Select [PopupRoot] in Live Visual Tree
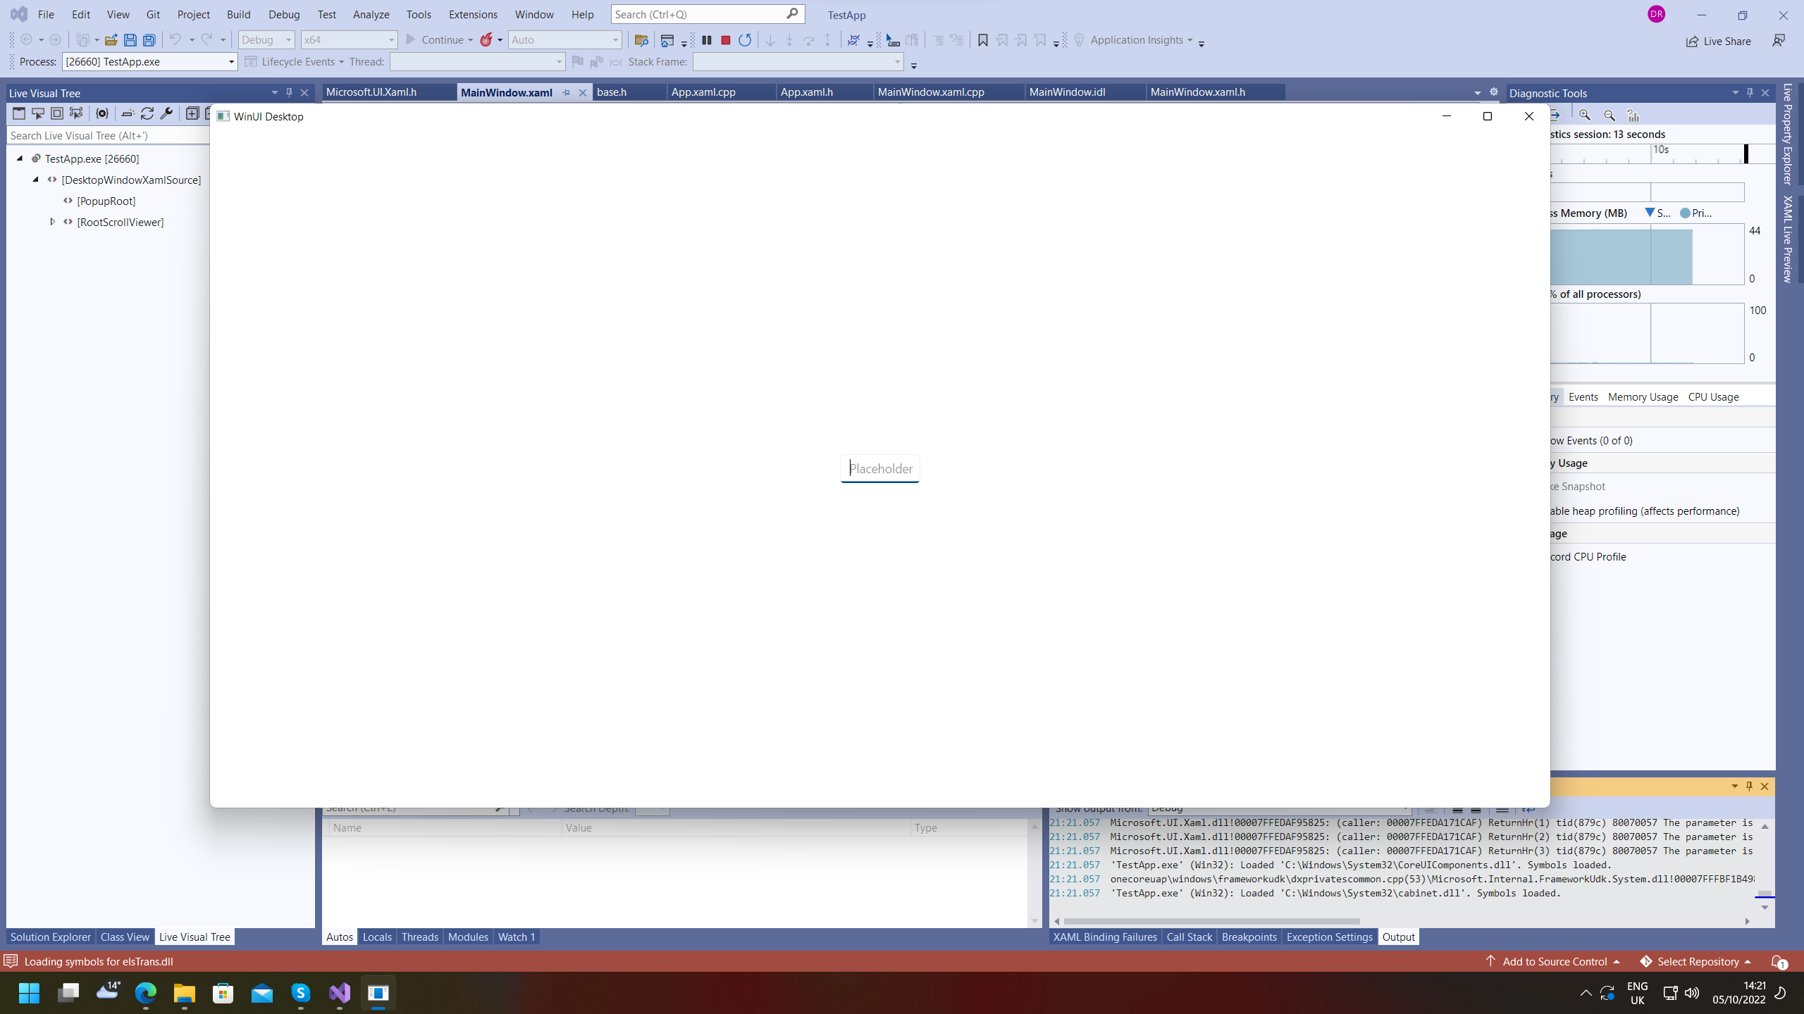The width and height of the screenshot is (1804, 1014). coord(106,201)
